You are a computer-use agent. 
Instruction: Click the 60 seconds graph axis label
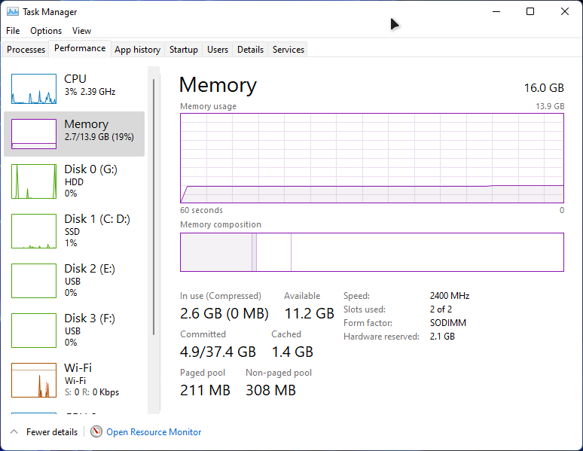[x=202, y=210]
